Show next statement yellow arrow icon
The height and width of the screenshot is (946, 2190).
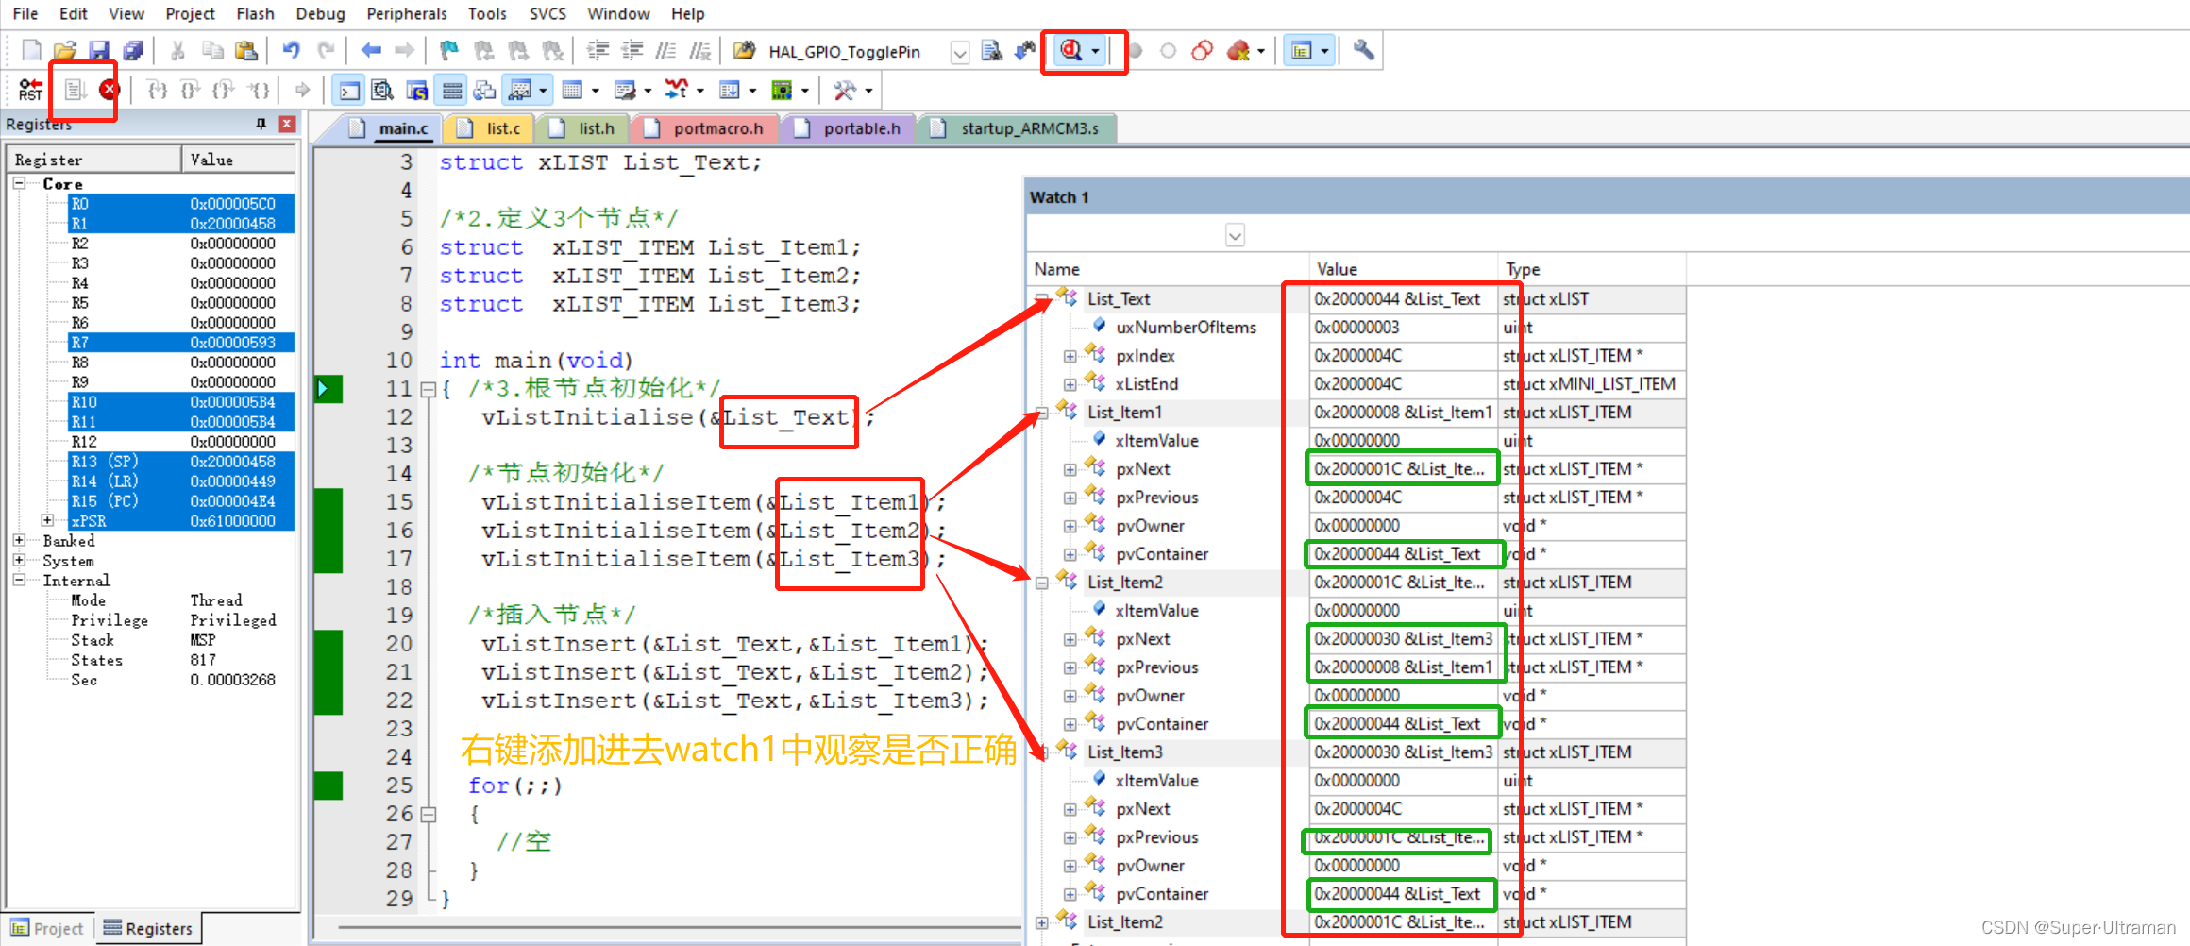pos(302,91)
